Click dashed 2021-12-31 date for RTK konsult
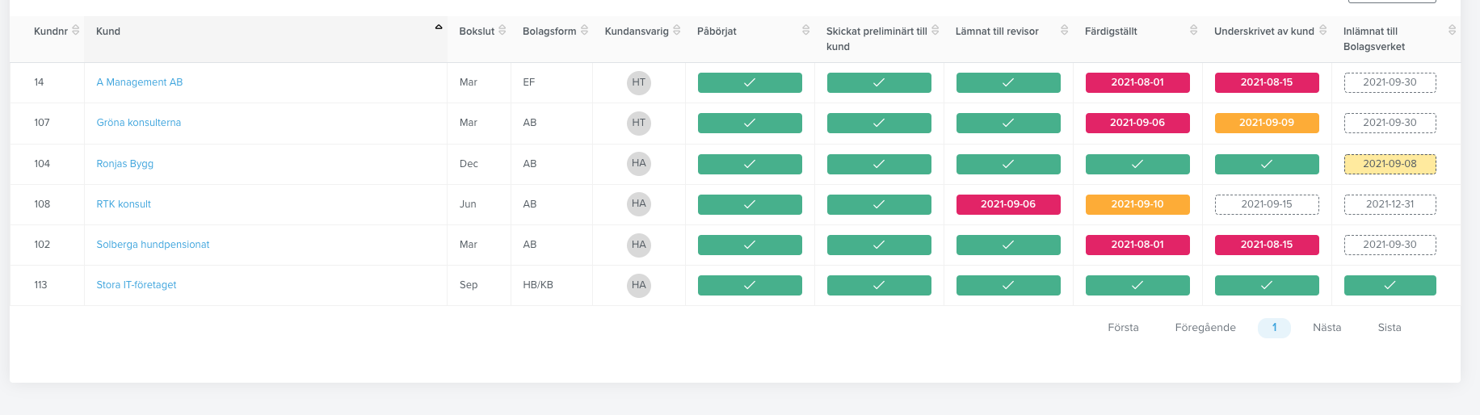 pos(1390,204)
